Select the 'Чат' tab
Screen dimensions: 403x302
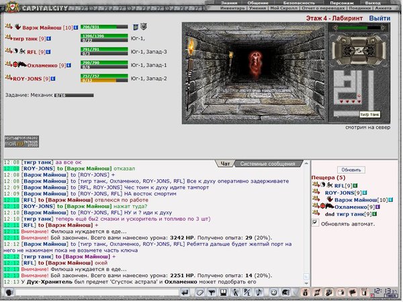(x=226, y=163)
